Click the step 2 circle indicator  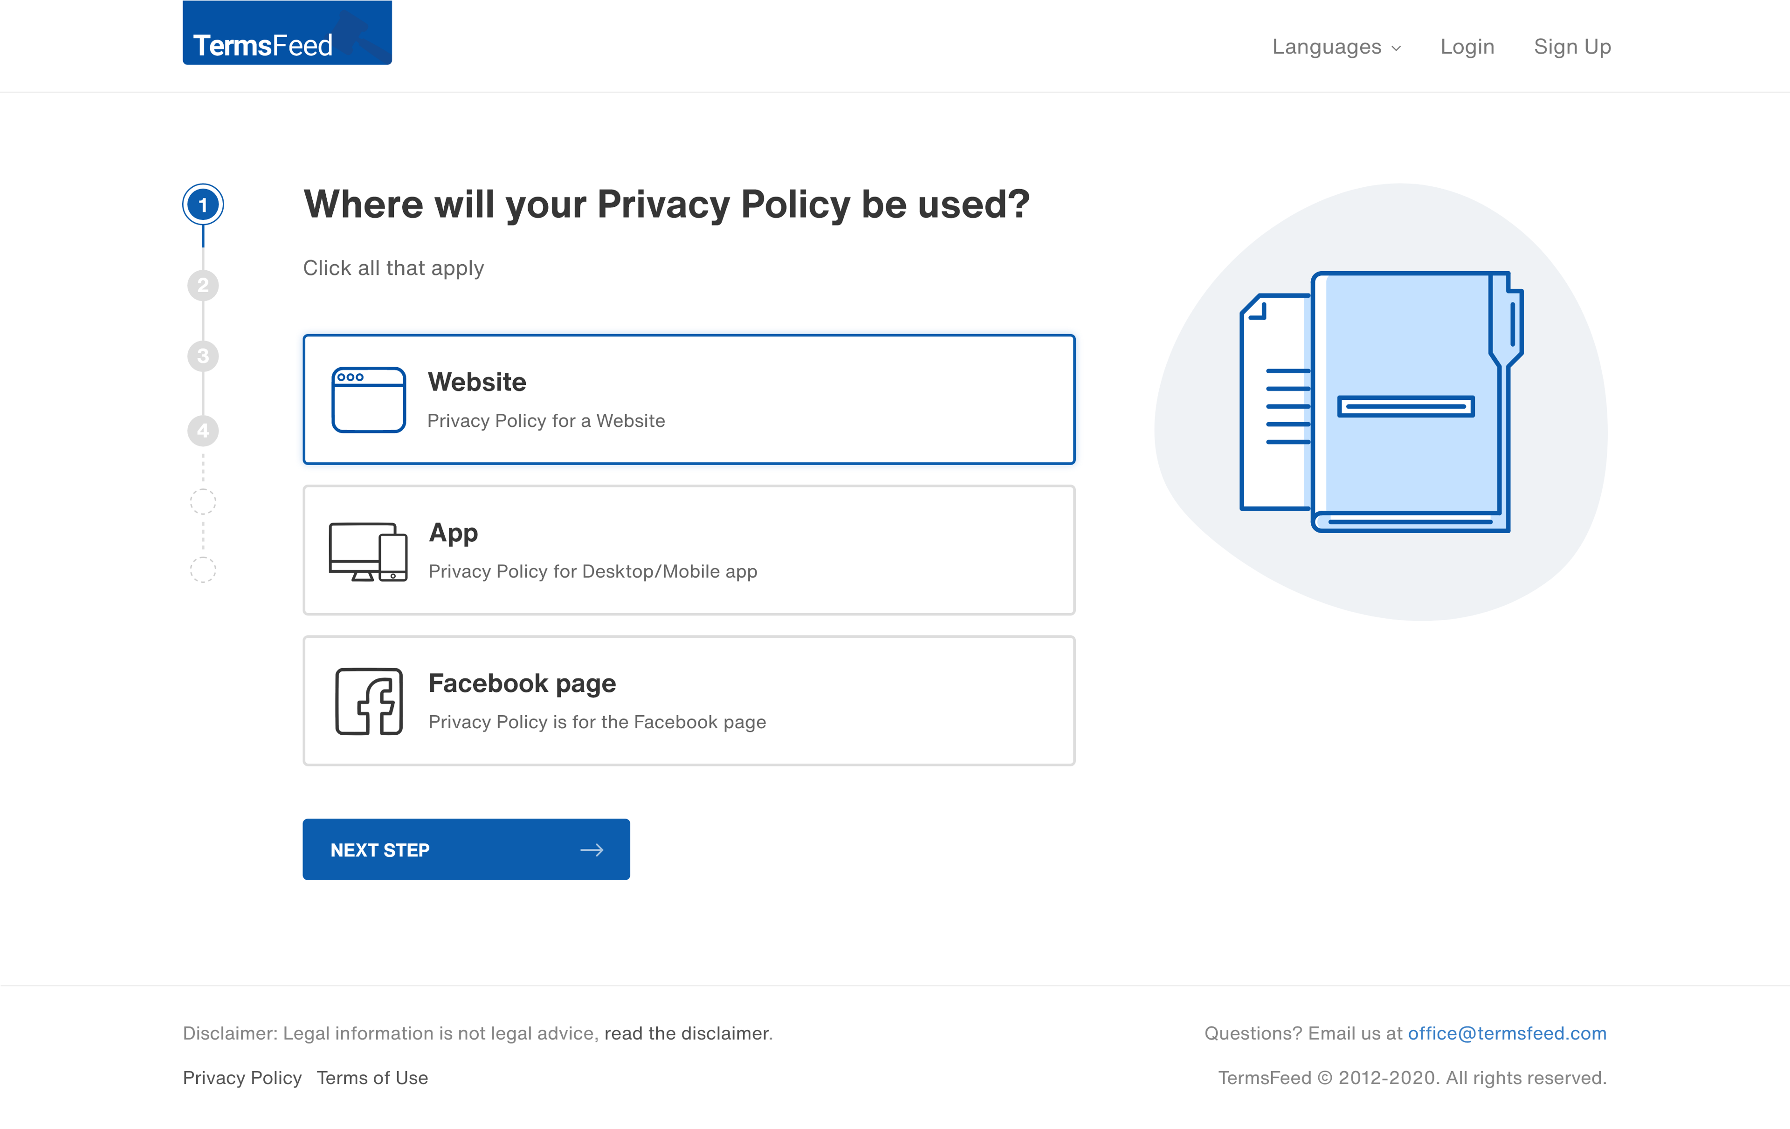pyautogui.click(x=203, y=286)
